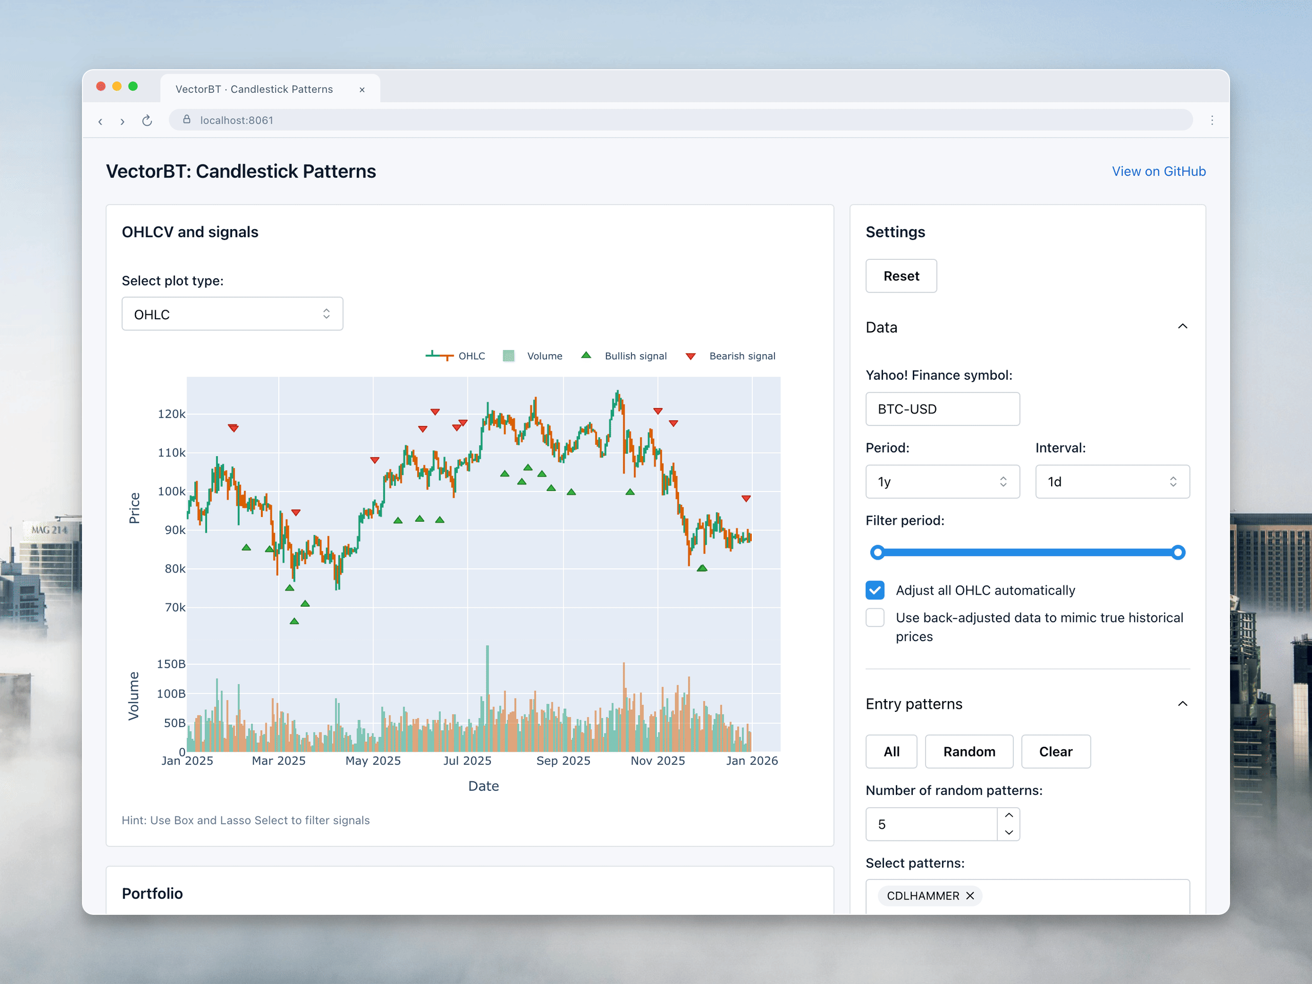Image resolution: width=1312 pixels, height=984 pixels.
Task: Decrease the number of random patterns
Action: point(1009,833)
